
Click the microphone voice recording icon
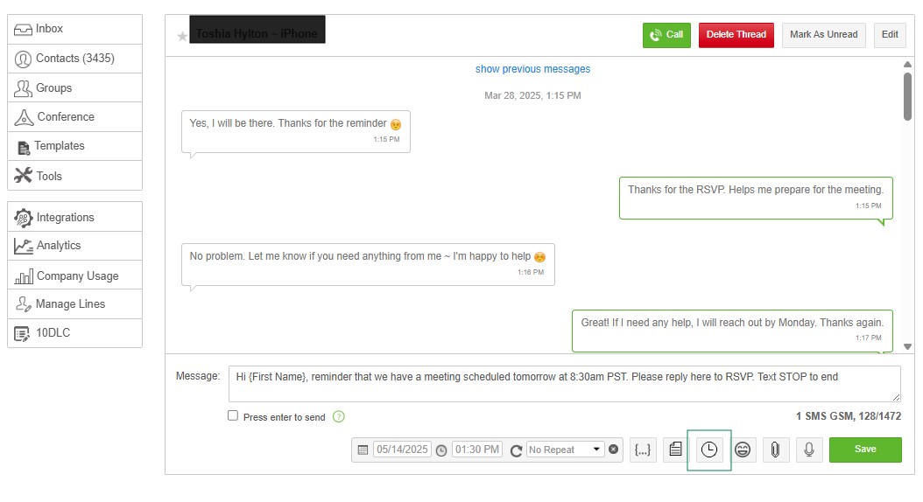[x=809, y=450]
